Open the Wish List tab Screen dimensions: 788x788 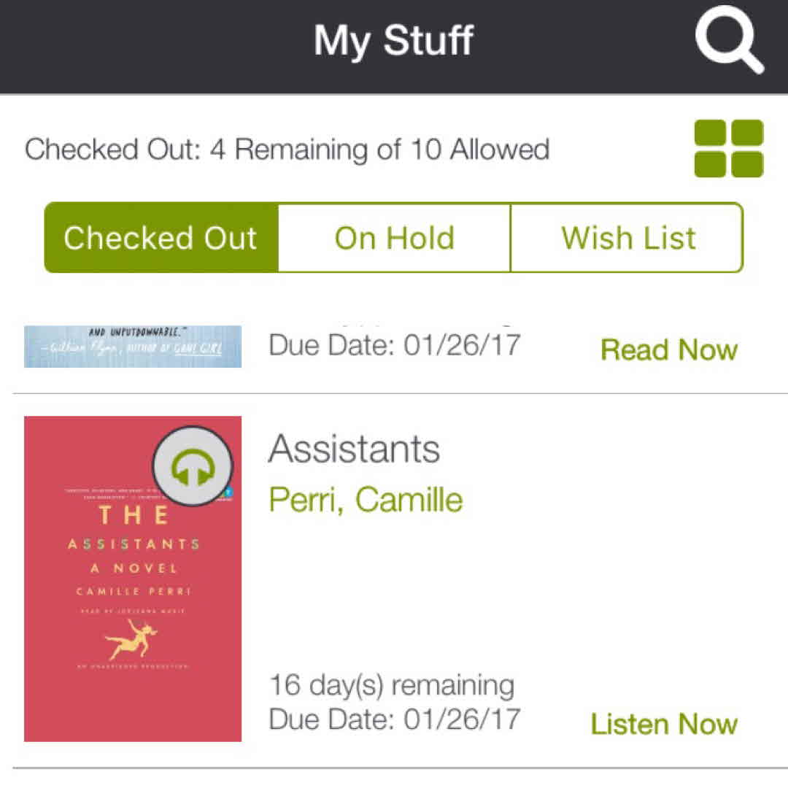[627, 238]
